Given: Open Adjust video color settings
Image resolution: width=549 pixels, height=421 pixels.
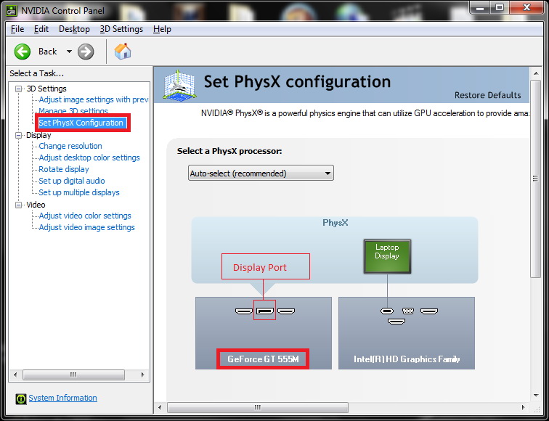Looking at the screenshot, I should click(x=85, y=216).
